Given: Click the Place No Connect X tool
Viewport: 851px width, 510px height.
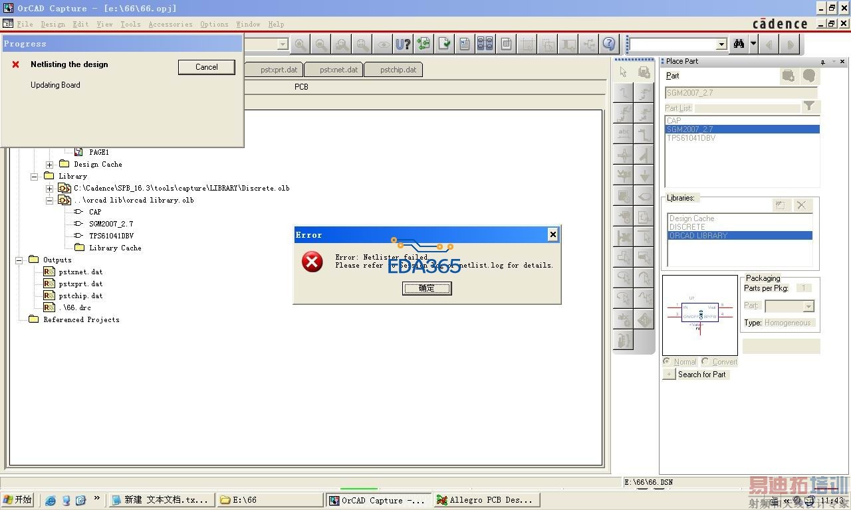Looking at the screenshot, I should (624, 236).
